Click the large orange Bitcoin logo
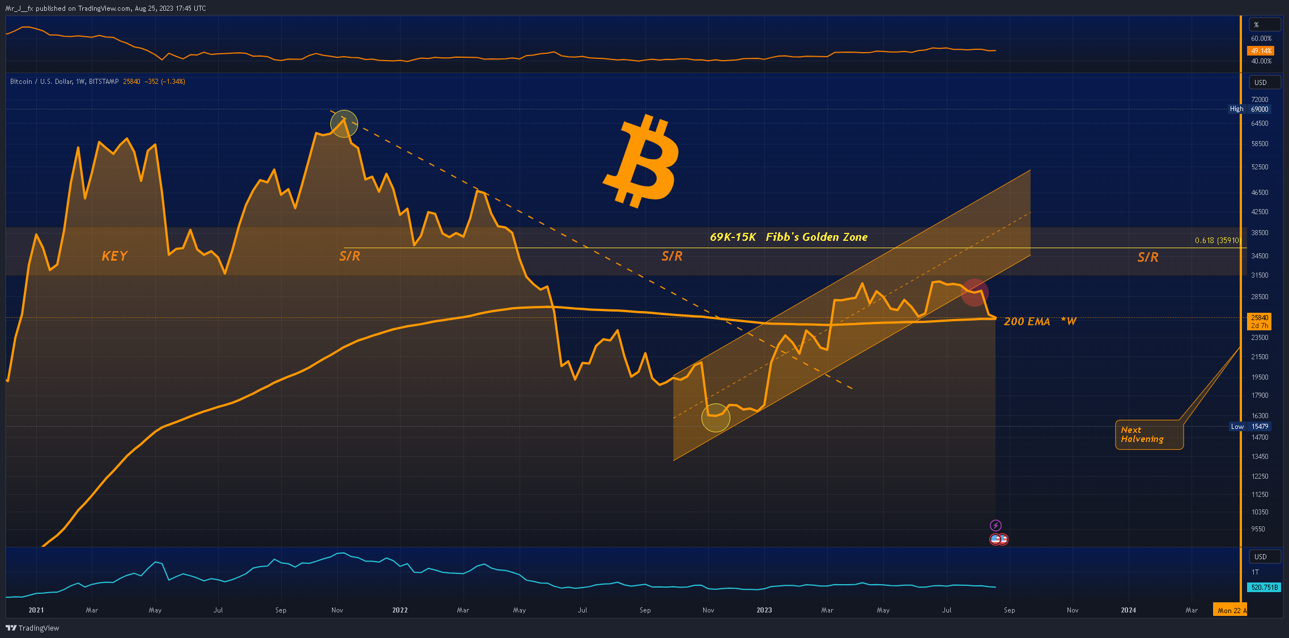The image size is (1289, 638). pos(642,161)
